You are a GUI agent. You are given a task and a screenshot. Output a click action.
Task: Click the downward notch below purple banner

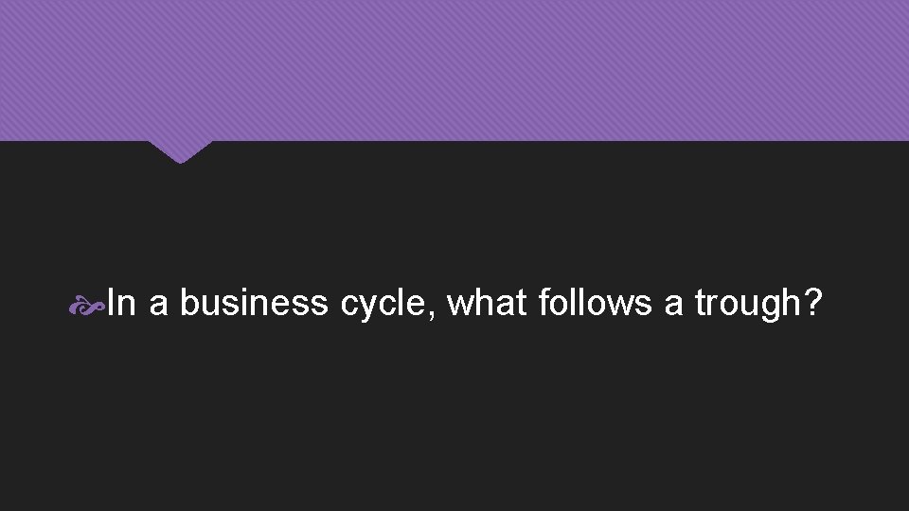coord(180,151)
